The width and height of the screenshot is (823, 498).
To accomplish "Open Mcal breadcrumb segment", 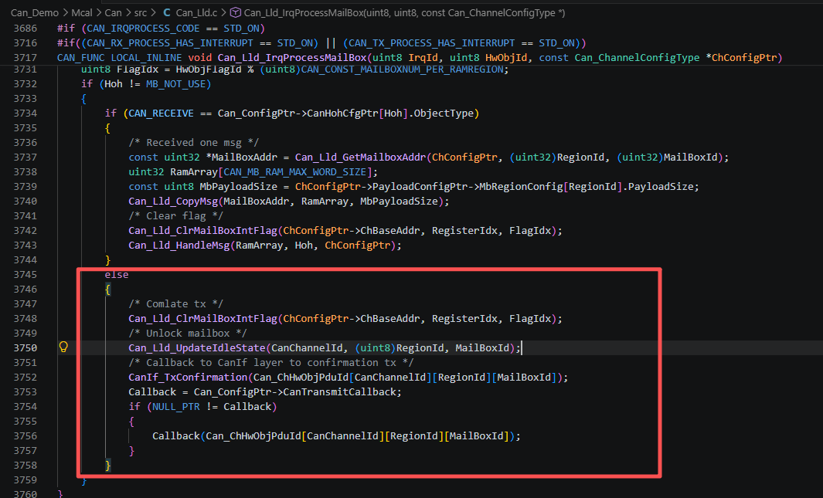I will click(81, 12).
